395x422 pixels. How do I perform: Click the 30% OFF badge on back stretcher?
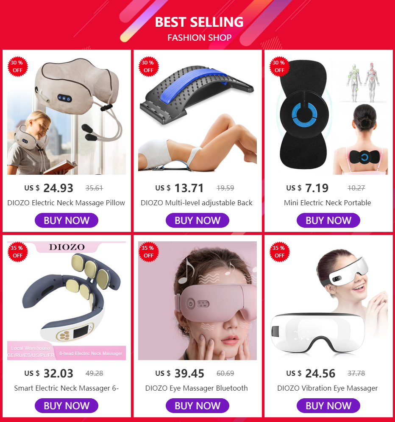tap(148, 67)
